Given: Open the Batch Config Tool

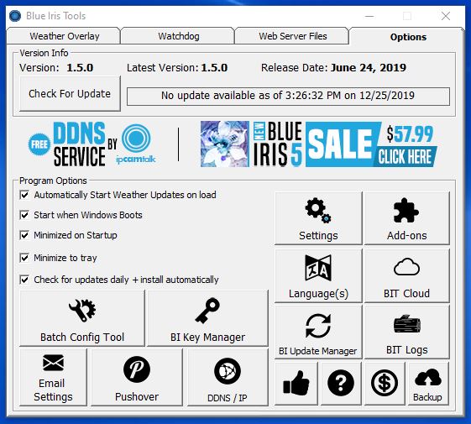Looking at the screenshot, I should (x=82, y=318).
